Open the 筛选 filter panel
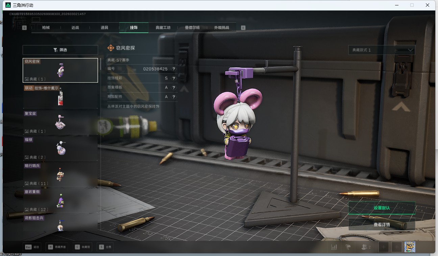The height and width of the screenshot is (256, 438). coord(60,50)
